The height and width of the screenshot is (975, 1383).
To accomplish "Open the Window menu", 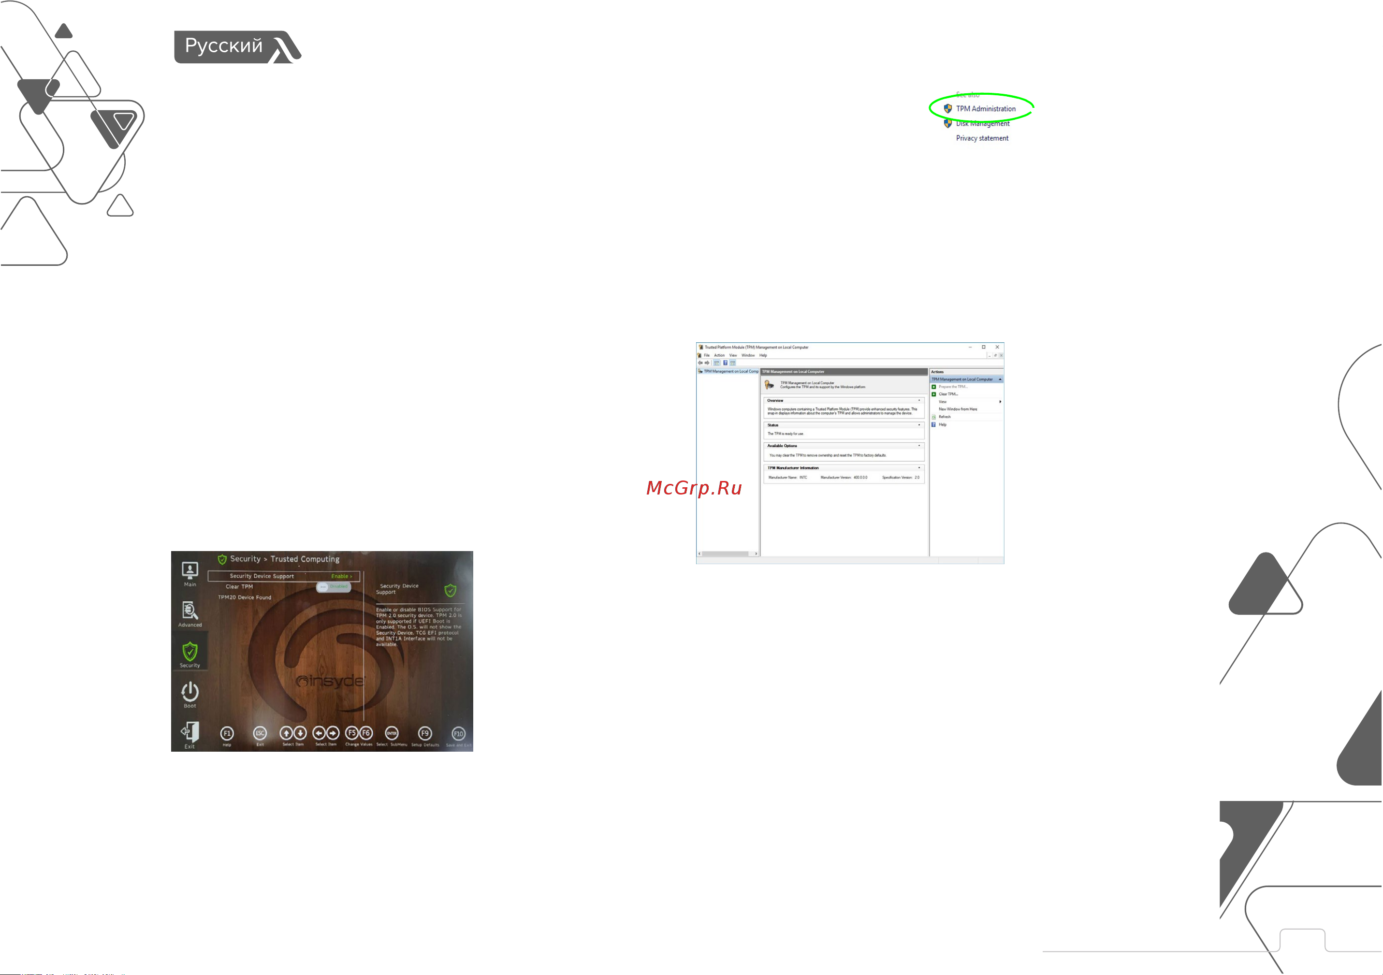I will tap(748, 355).
